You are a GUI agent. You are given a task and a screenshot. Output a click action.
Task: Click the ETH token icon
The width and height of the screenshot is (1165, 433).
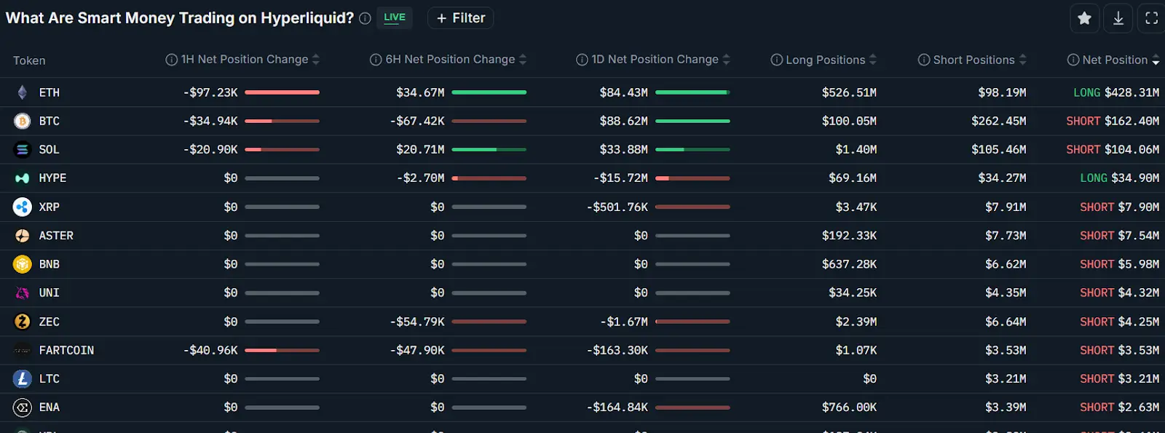23,92
